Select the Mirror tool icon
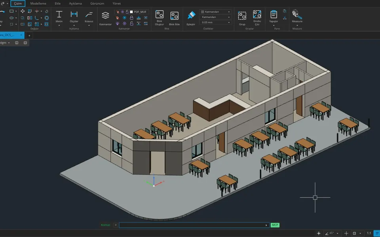380x237 pixels. [30, 18]
